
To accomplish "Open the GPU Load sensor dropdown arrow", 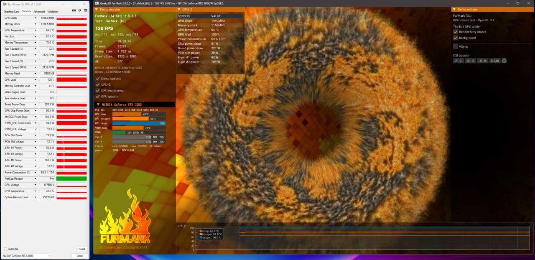I will [36, 80].
